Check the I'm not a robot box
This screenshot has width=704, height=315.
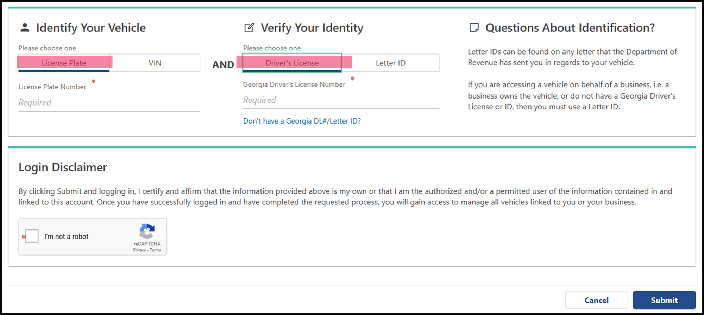tap(32, 236)
